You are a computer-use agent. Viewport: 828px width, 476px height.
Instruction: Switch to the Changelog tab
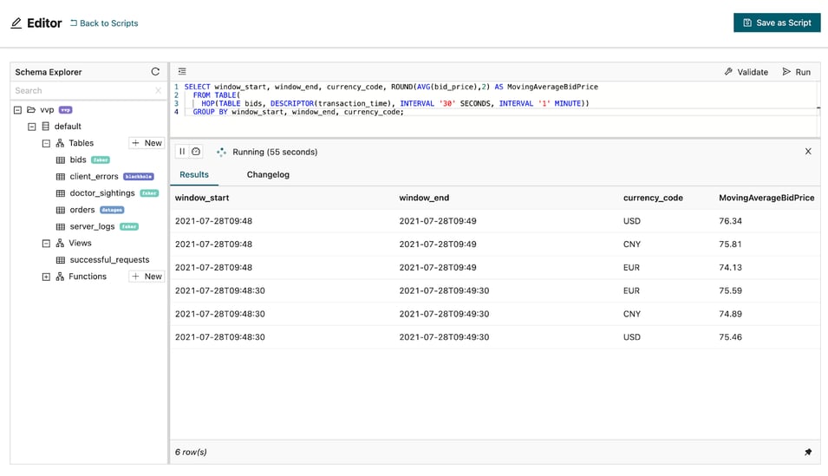268,174
